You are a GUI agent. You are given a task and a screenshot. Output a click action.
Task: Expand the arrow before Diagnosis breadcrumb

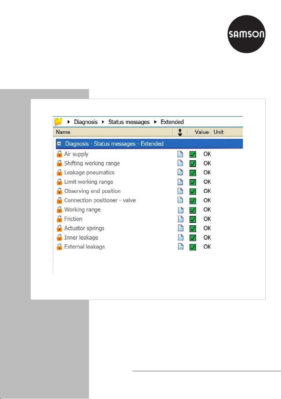pos(69,122)
